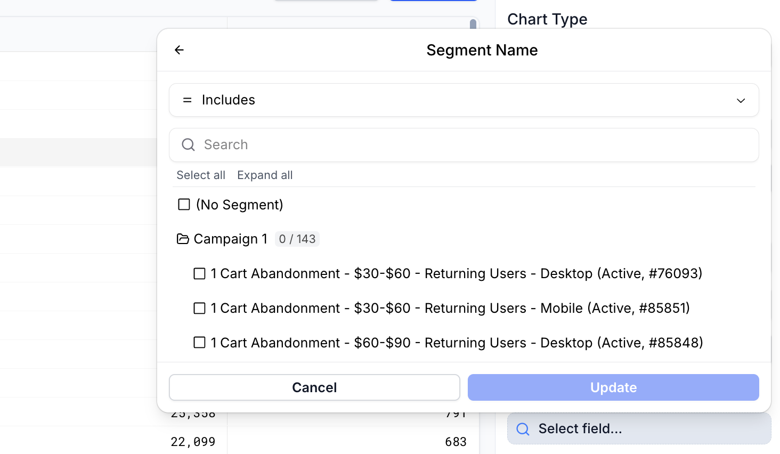Viewport: 780px width, 454px height.
Task: Focus the segment Search input field
Action: (x=469, y=145)
